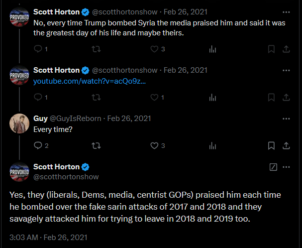The height and width of the screenshot is (248, 302).
Task: Like the tweet about Trump bombing Syria
Action: 154,49
